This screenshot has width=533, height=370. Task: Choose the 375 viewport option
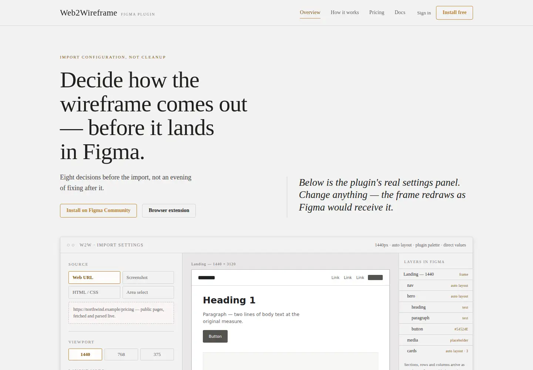[x=157, y=354]
